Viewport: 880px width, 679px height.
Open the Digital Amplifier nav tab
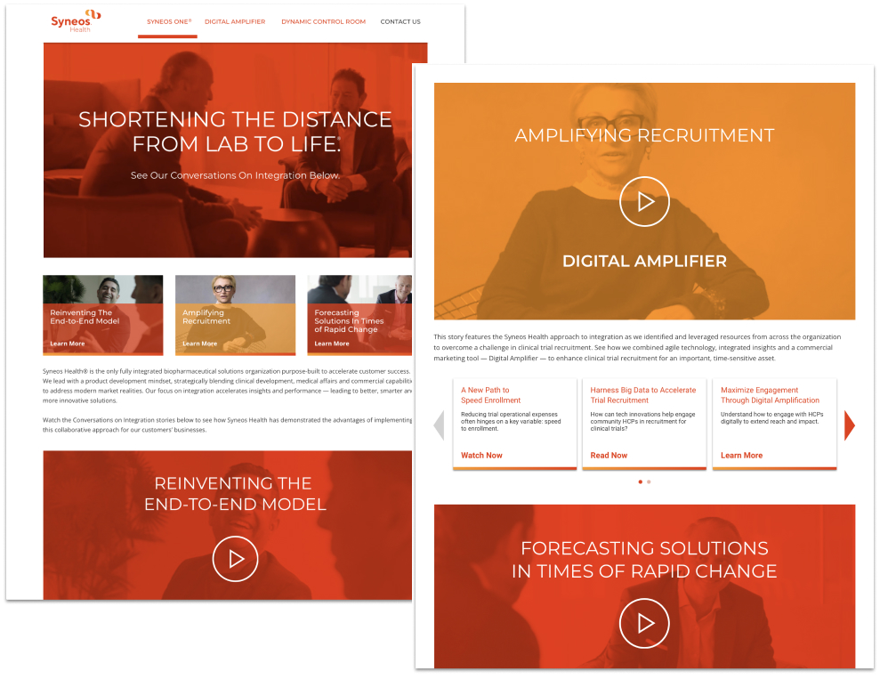(x=235, y=22)
